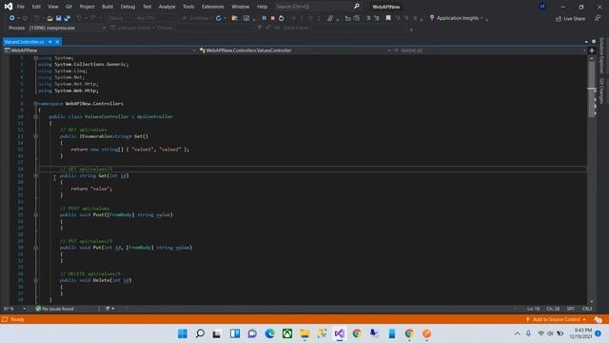Open the Edit menu

tap(36, 7)
